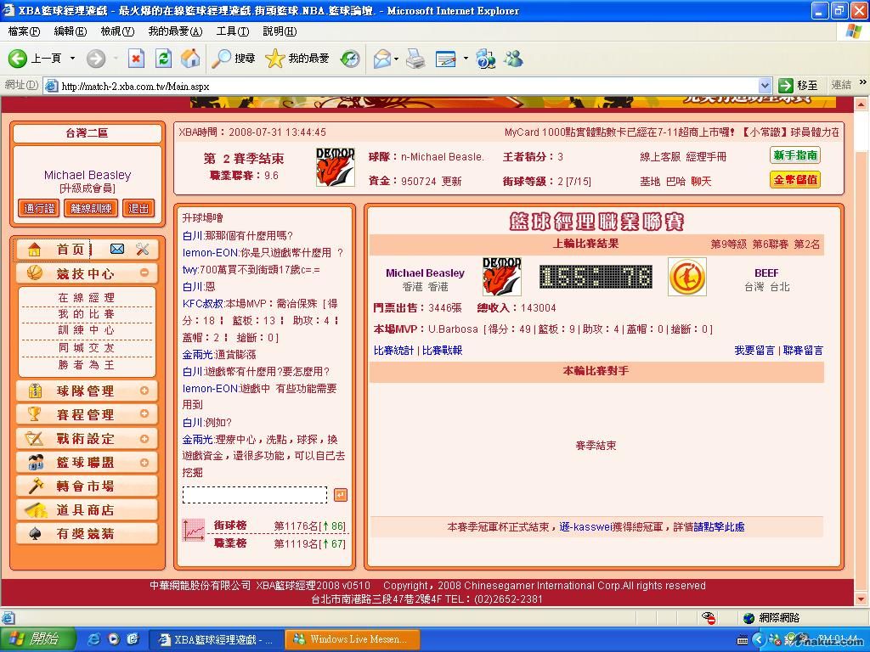Expand the 戰術設定 menu section
The image size is (870, 652).
click(x=144, y=439)
